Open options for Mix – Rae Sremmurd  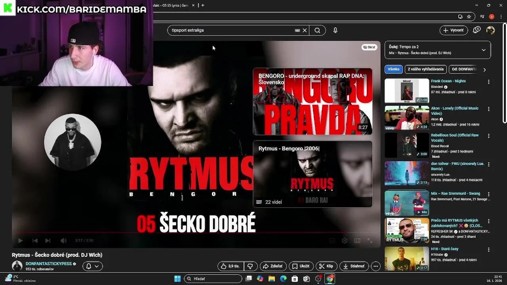click(x=489, y=194)
